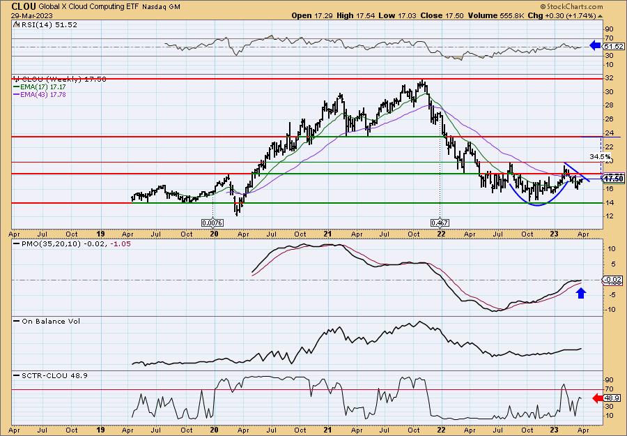Click the 51.52 RSI value tag on right axis
Viewport: 627px width, 436px height.
(613, 47)
